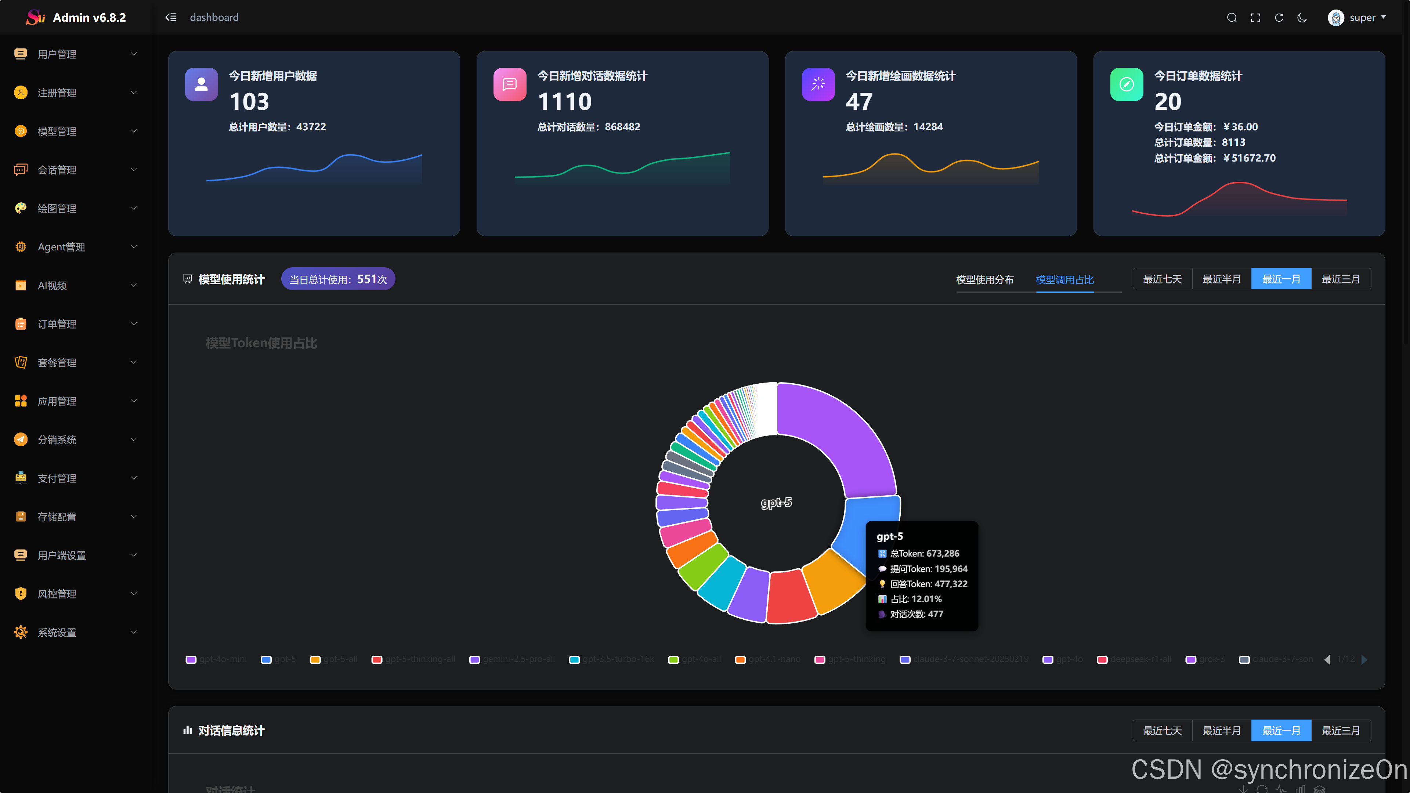This screenshot has height=793, width=1410.
Task: Click the gpt-5-thinking-all red legend swatch
Action: [x=377, y=659]
